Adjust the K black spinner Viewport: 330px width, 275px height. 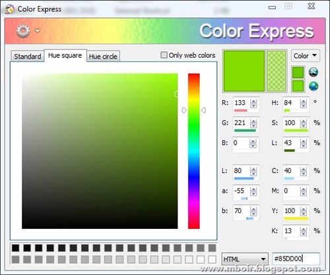(304, 232)
